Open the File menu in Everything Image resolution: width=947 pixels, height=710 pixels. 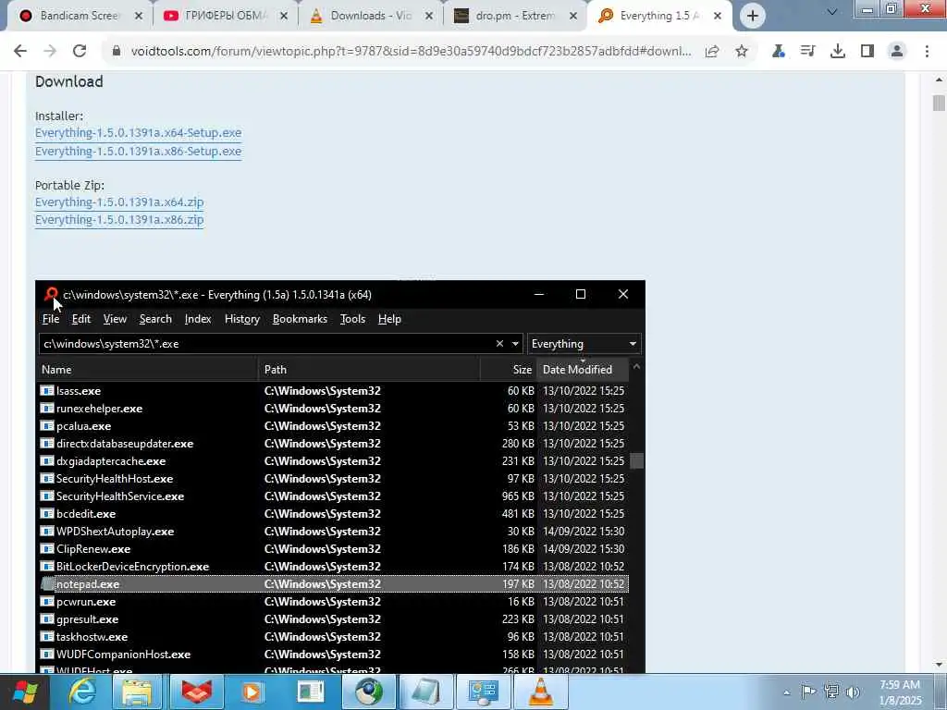[x=51, y=319]
